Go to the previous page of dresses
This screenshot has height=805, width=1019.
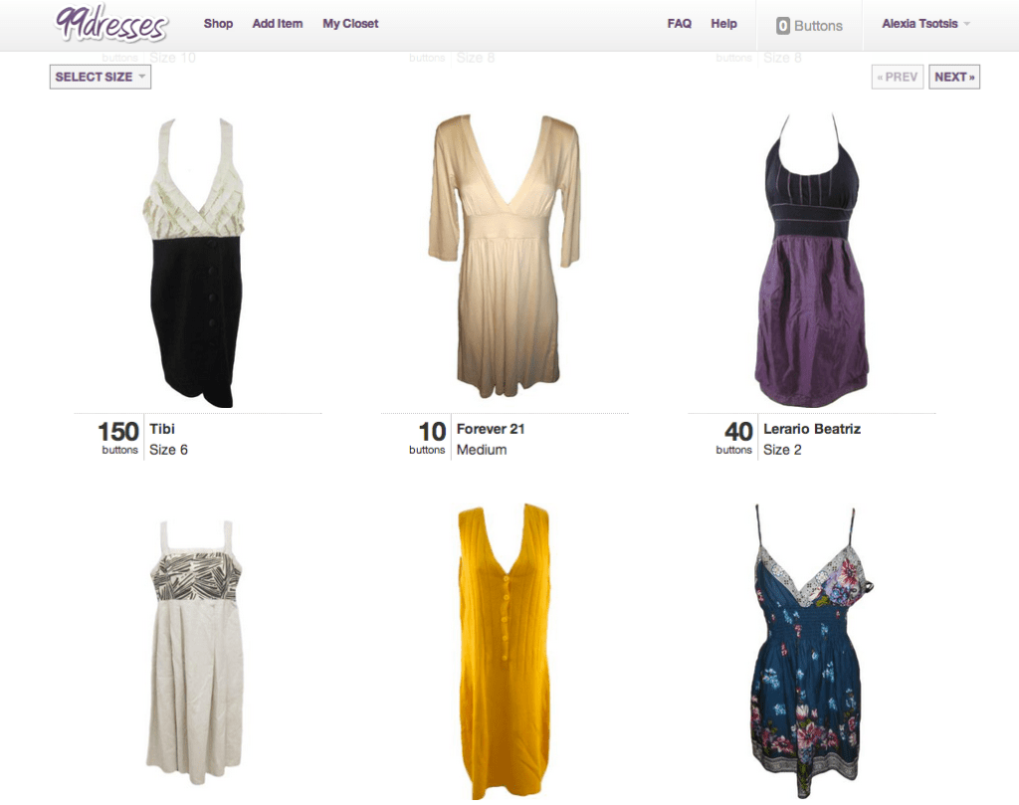pos(897,77)
